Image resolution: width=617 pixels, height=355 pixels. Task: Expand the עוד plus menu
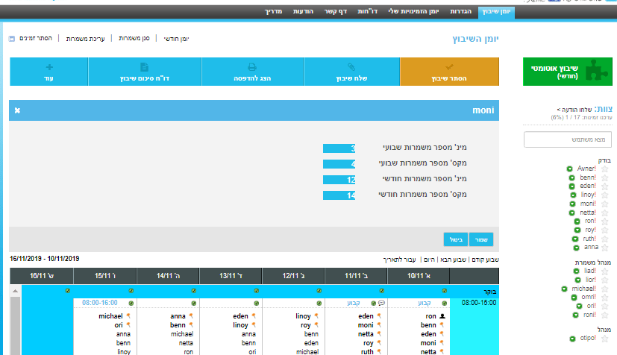[48, 72]
